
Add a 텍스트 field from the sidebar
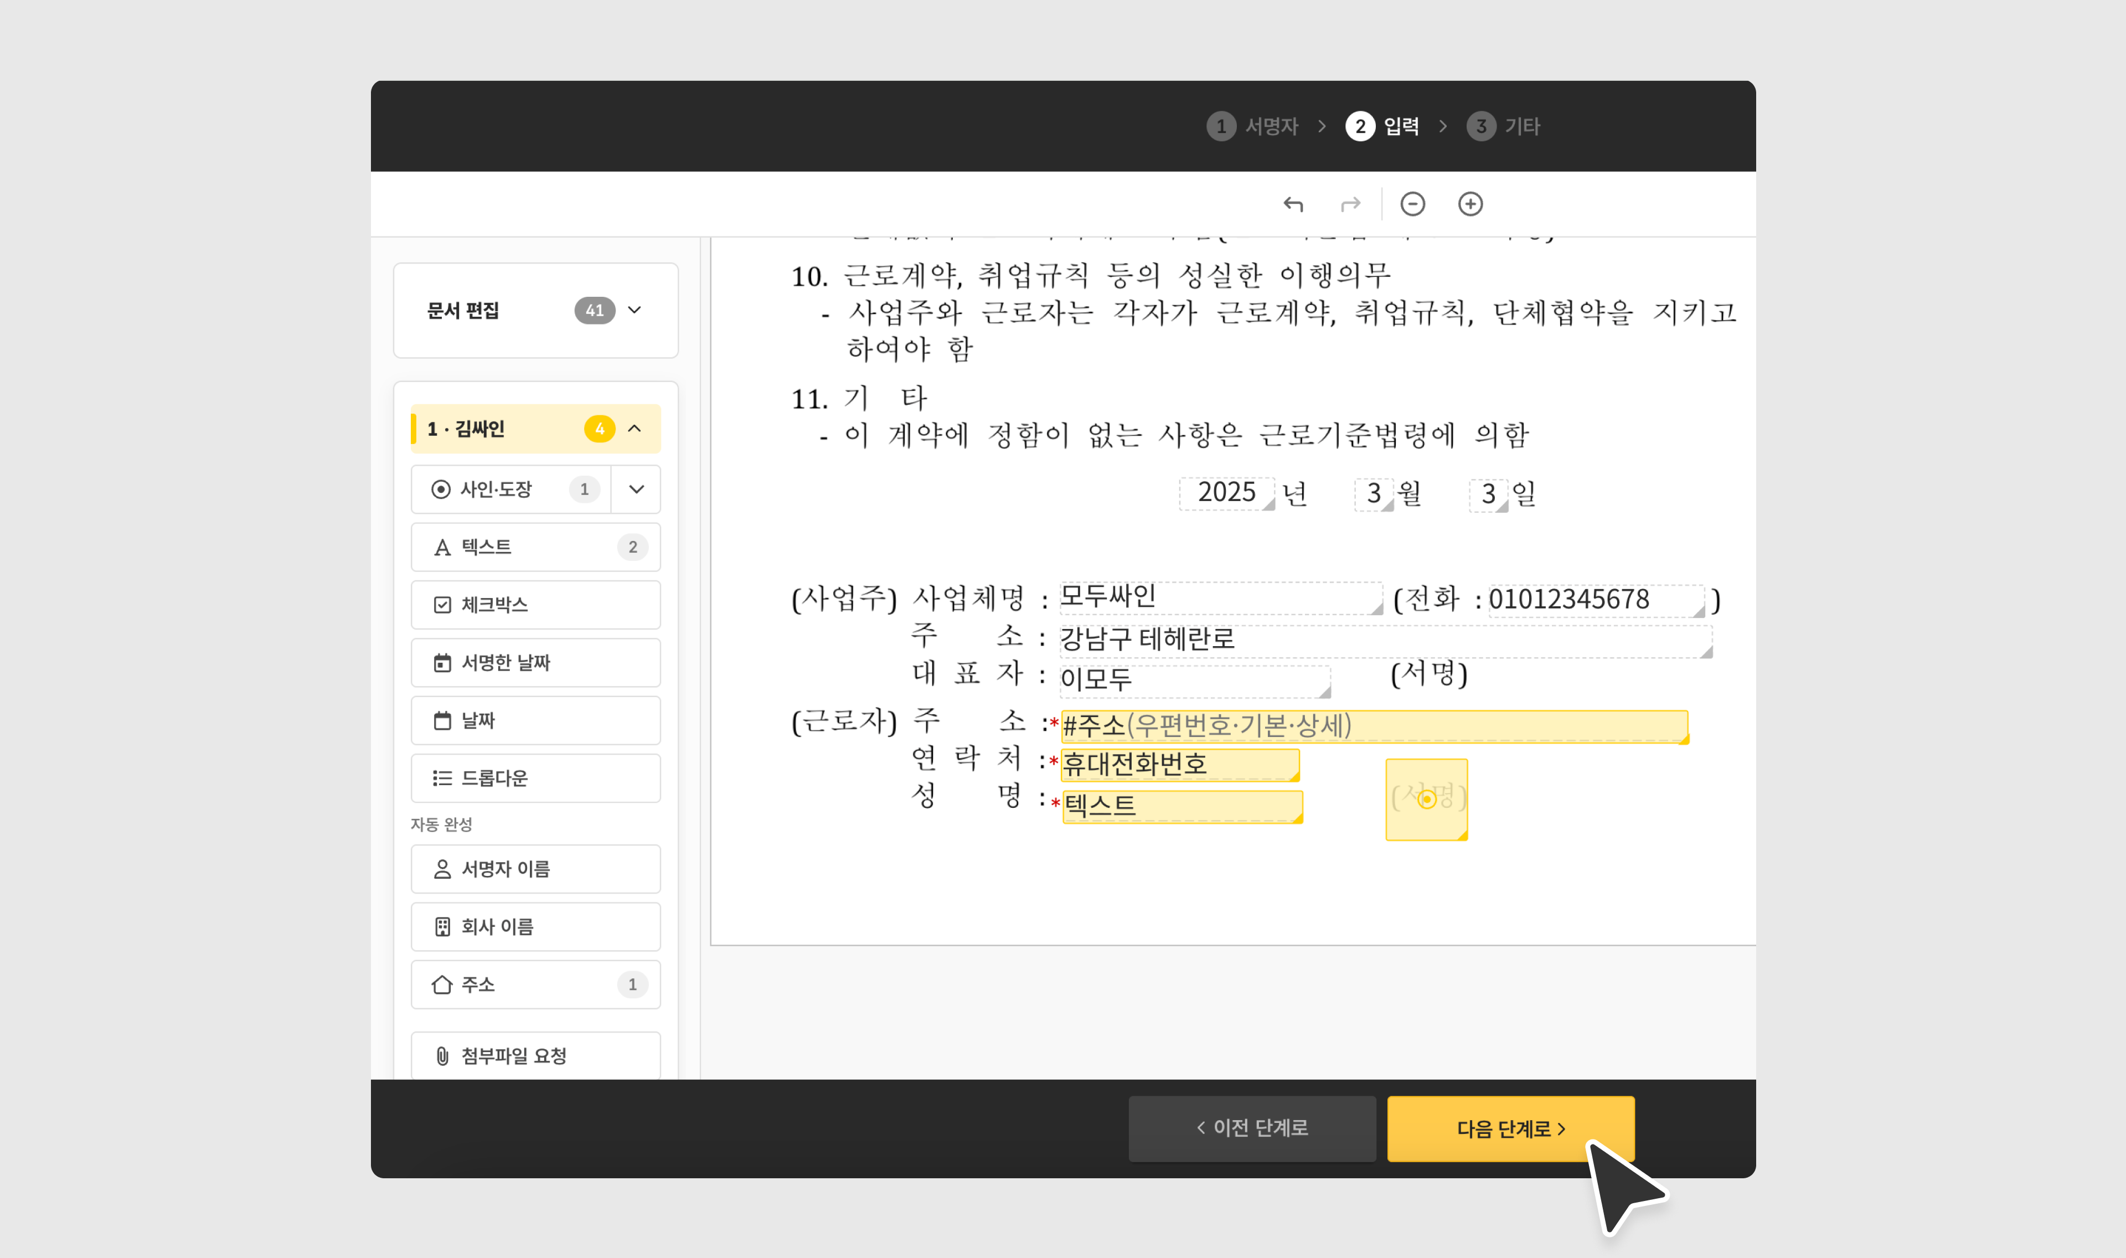(x=535, y=546)
